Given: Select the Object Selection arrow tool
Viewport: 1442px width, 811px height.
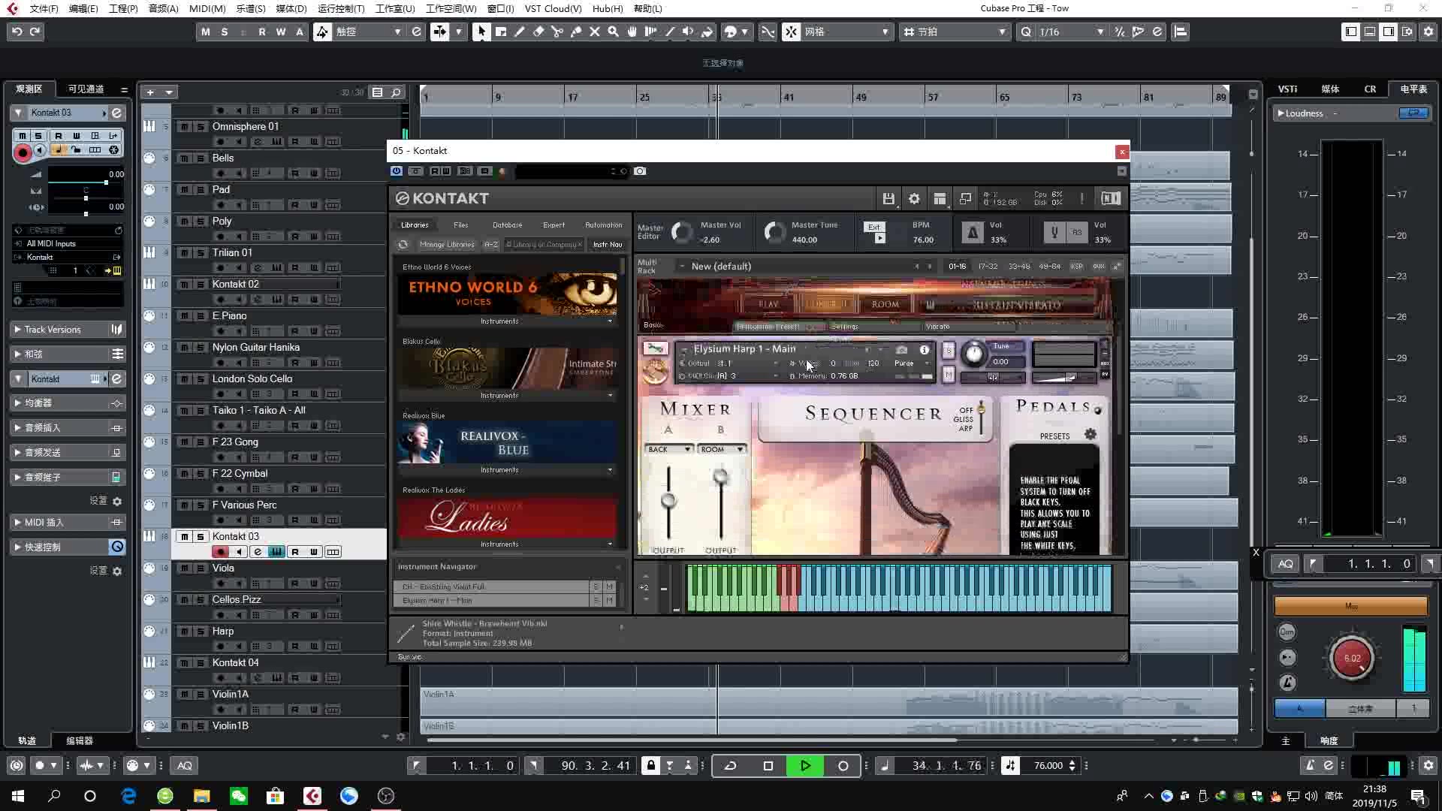Looking at the screenshot, I should 481,32.
